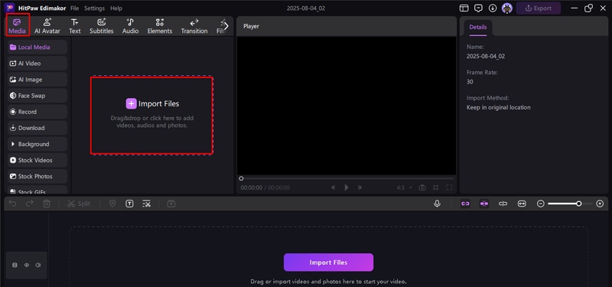This screenshot has width=612, height=287.
Task: Open the File menu
Action: tap(74, 8)
